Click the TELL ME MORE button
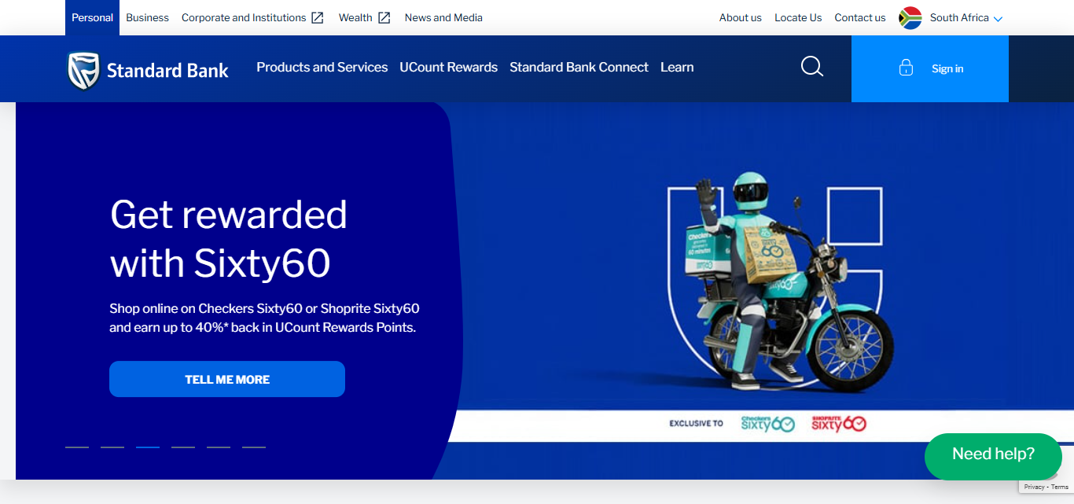1074x504 pixels. tap(227, 379)
